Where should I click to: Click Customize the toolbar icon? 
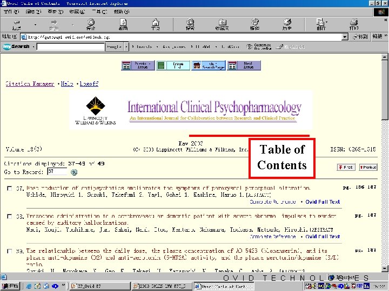point(259,46)
